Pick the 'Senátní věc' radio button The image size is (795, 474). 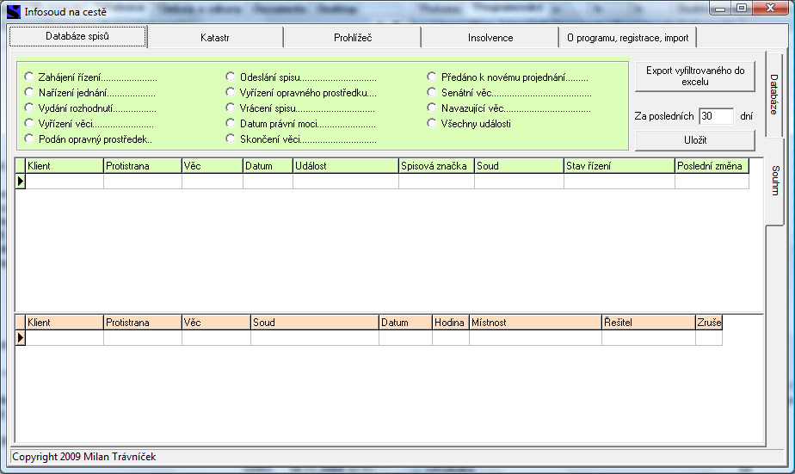pyautogui.click(x=433, y=92)
